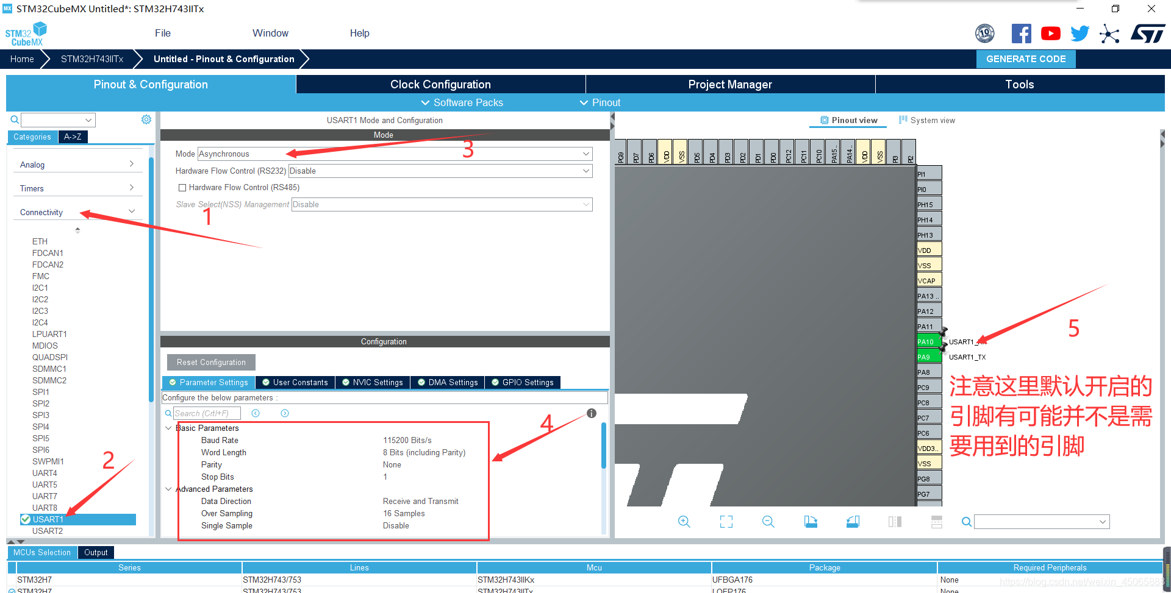Show parameter info description icon
The image size is (1171, 593).
pos(592,413)
